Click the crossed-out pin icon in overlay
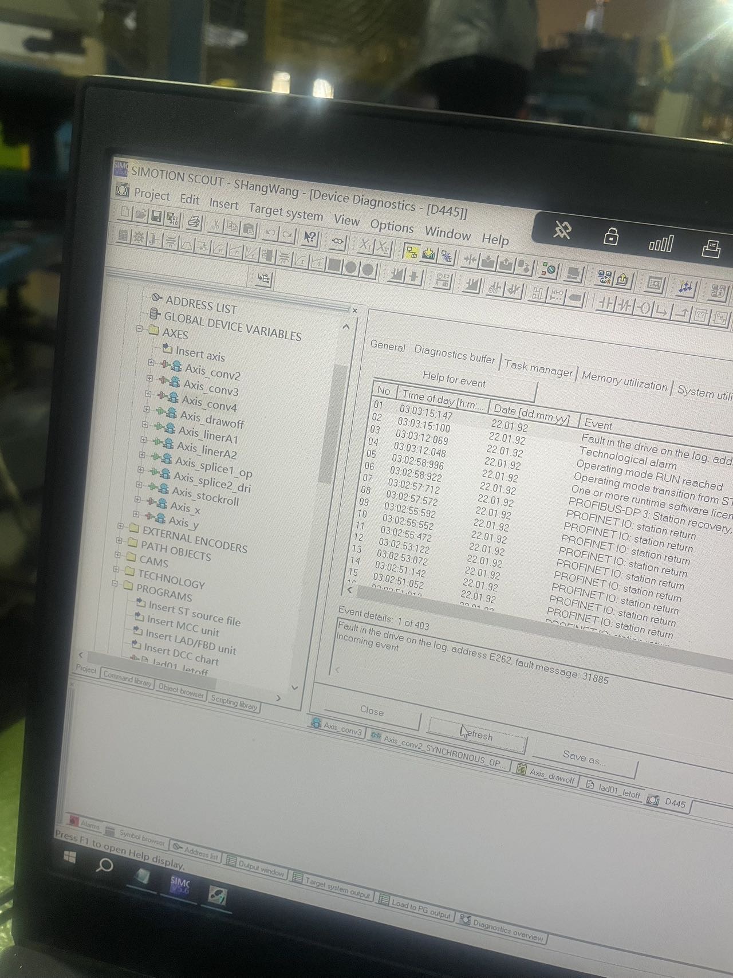This screenshot has width=733, height=978. click(x=562, y=229)
